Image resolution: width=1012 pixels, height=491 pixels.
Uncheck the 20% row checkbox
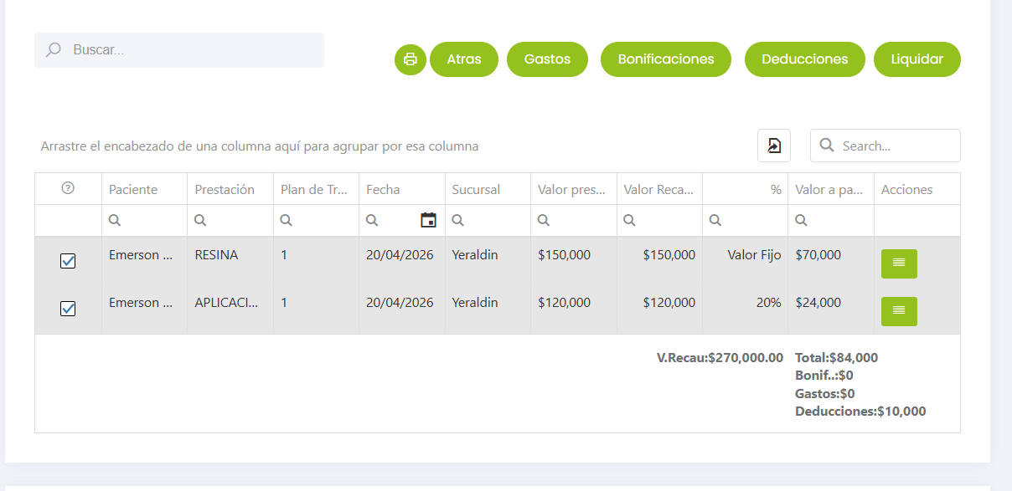[69, 309]
